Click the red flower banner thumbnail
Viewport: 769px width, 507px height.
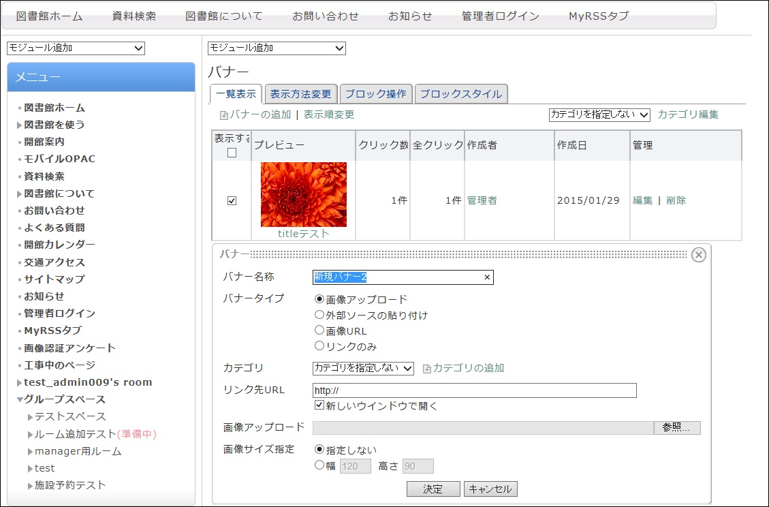pyautogui.click(x=303, y=194)
